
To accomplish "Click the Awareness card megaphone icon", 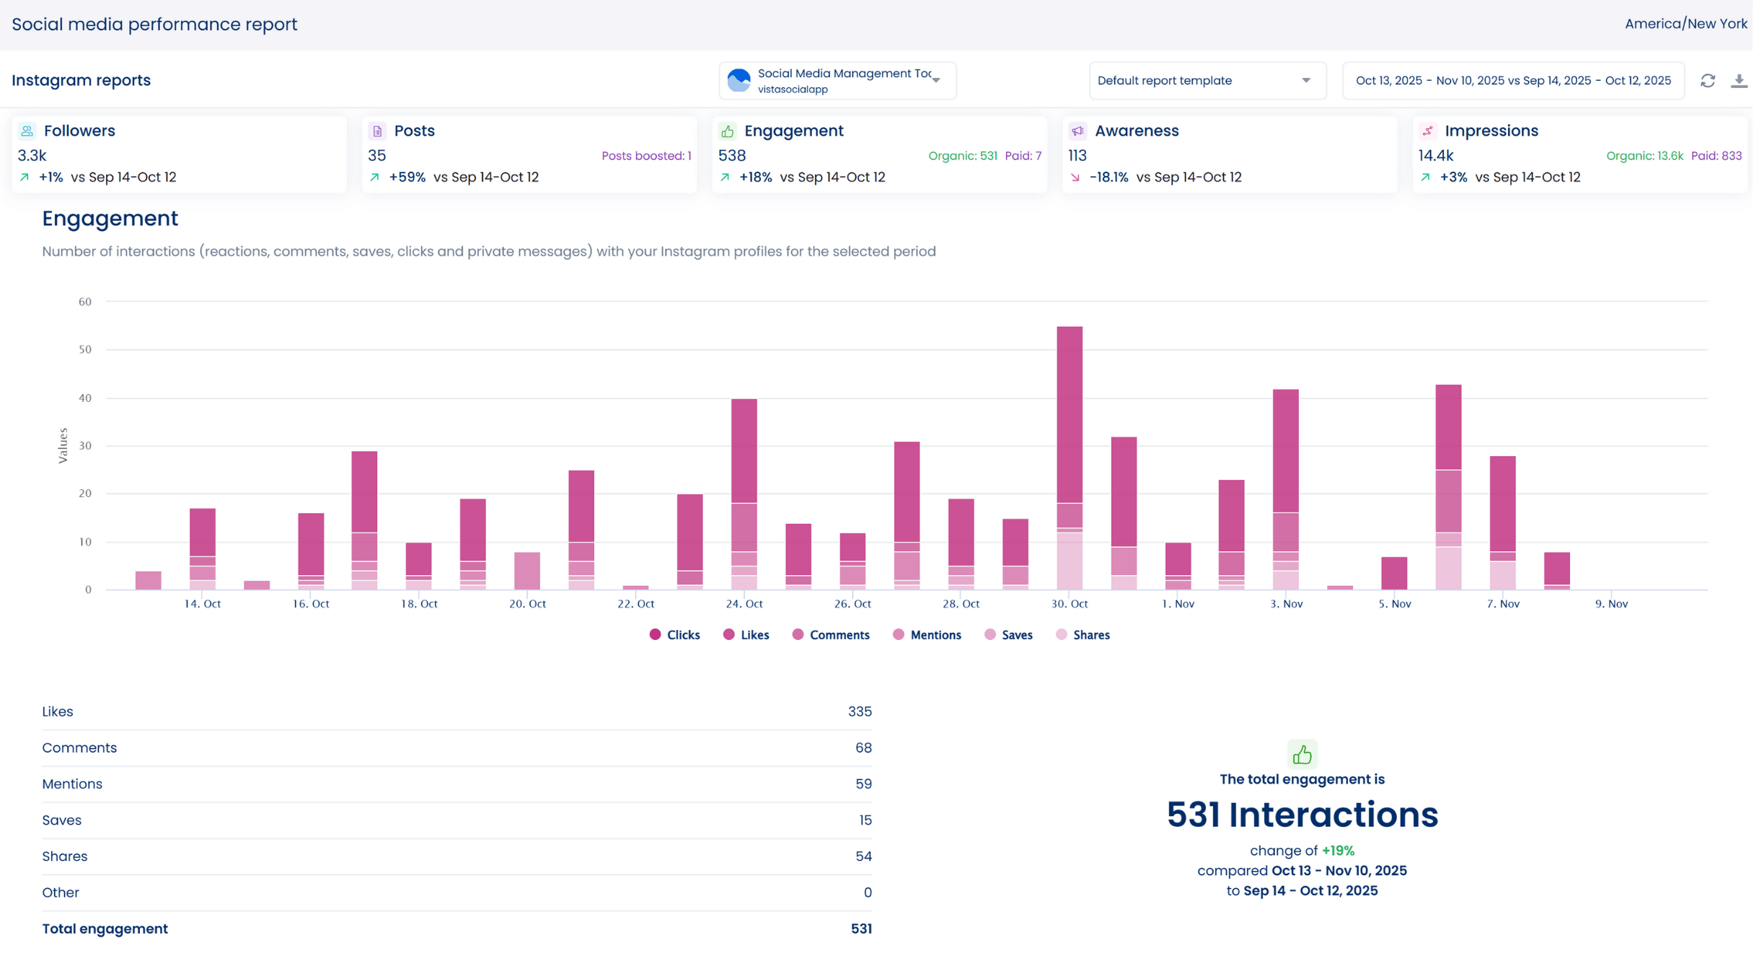I will coord(1077,131).
